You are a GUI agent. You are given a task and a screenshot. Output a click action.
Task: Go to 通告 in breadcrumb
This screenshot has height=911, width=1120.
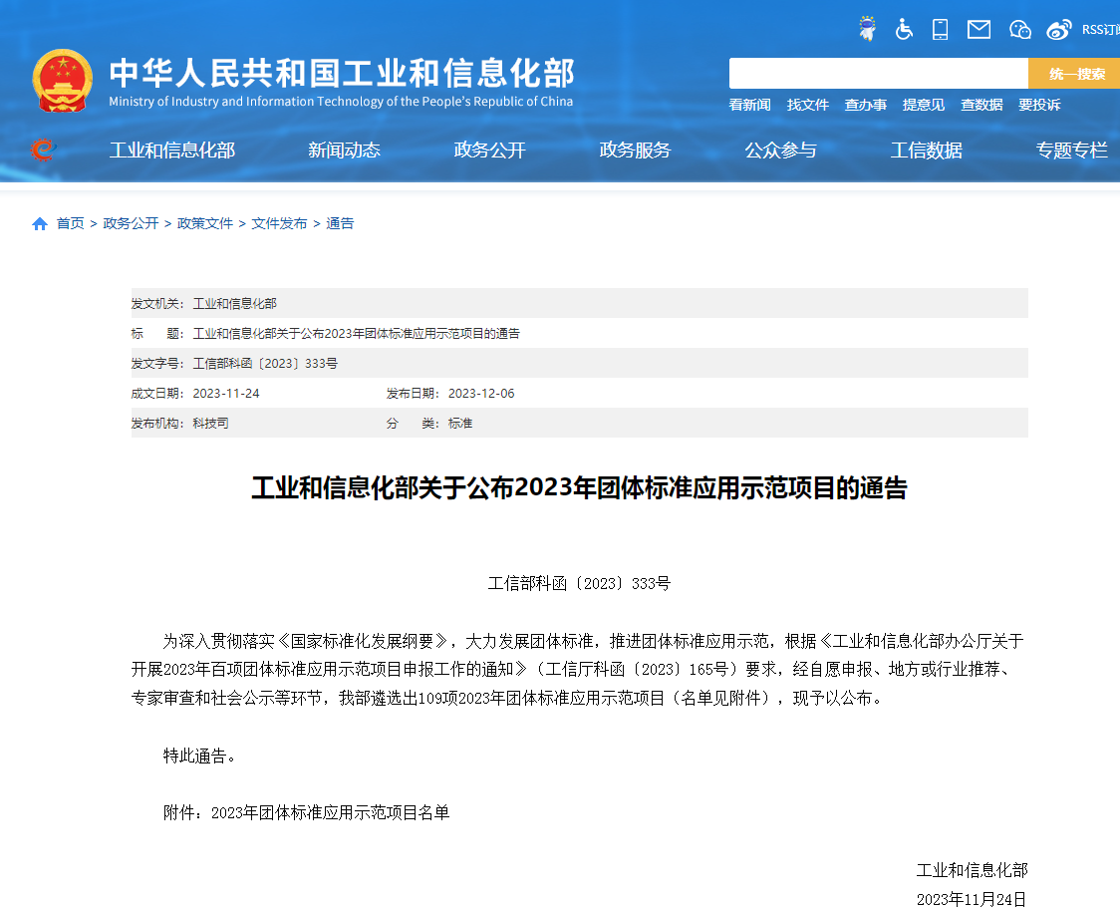(x=340, y=223)
